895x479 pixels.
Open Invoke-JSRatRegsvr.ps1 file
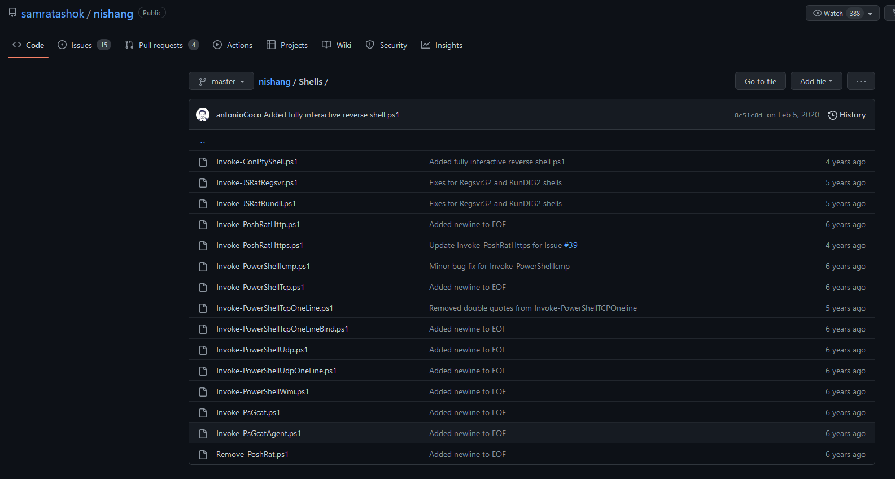(x=257, y=182)
